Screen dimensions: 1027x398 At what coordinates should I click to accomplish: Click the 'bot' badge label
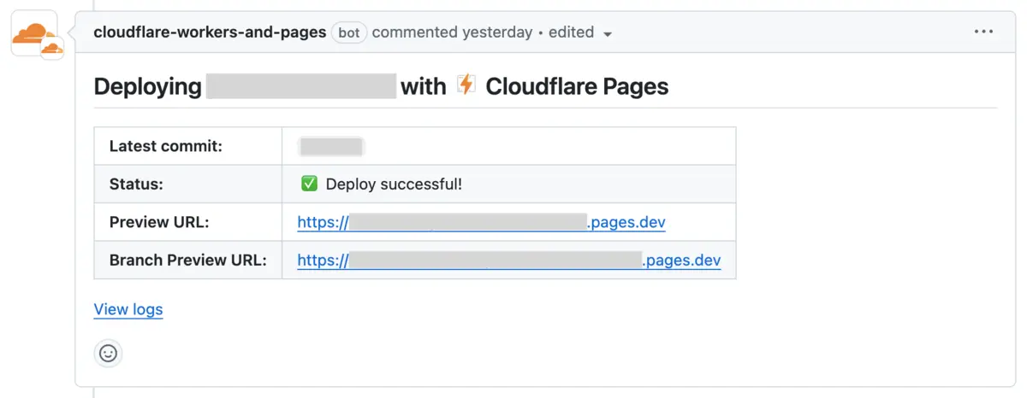click(349, 32)
